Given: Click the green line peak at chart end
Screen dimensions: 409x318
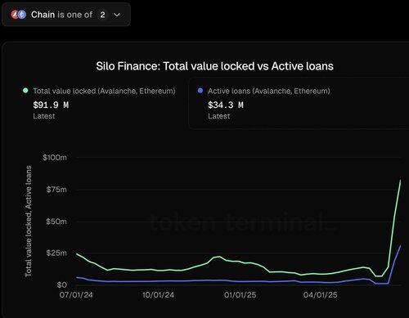Looking at the screenshot, I should (400, 180).
